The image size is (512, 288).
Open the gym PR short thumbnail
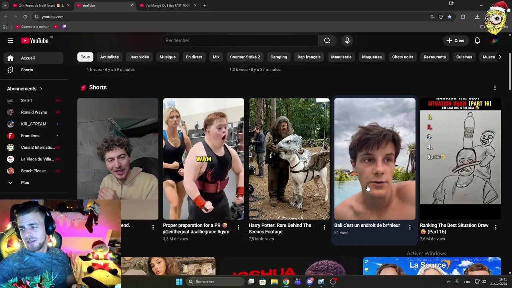coord(204,159)
